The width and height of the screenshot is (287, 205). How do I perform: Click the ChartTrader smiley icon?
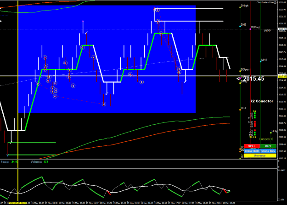coord(275,3)
